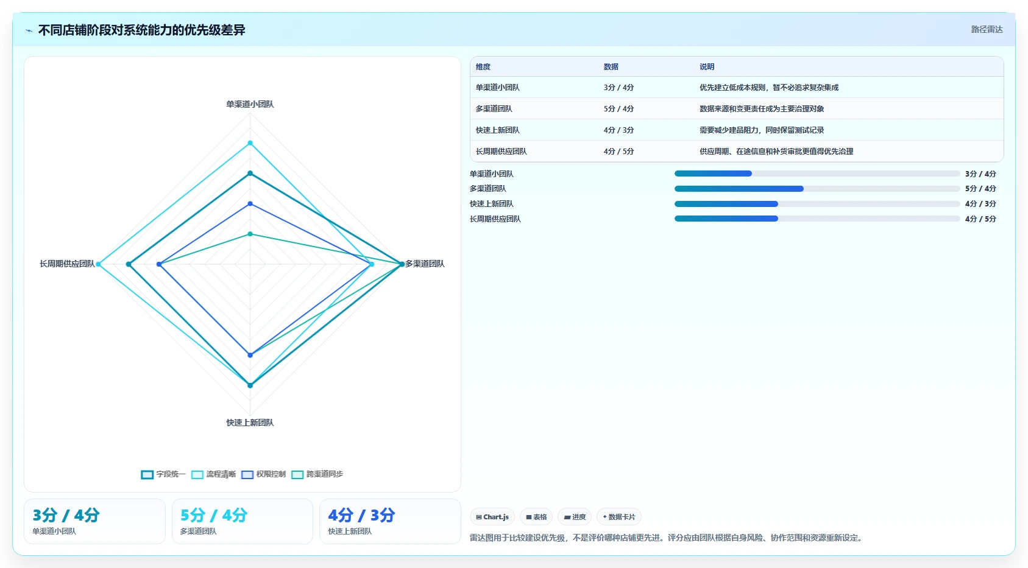Click the 路径雷达 tag in the header
The image size is (1028, 568).
[987, 29]
